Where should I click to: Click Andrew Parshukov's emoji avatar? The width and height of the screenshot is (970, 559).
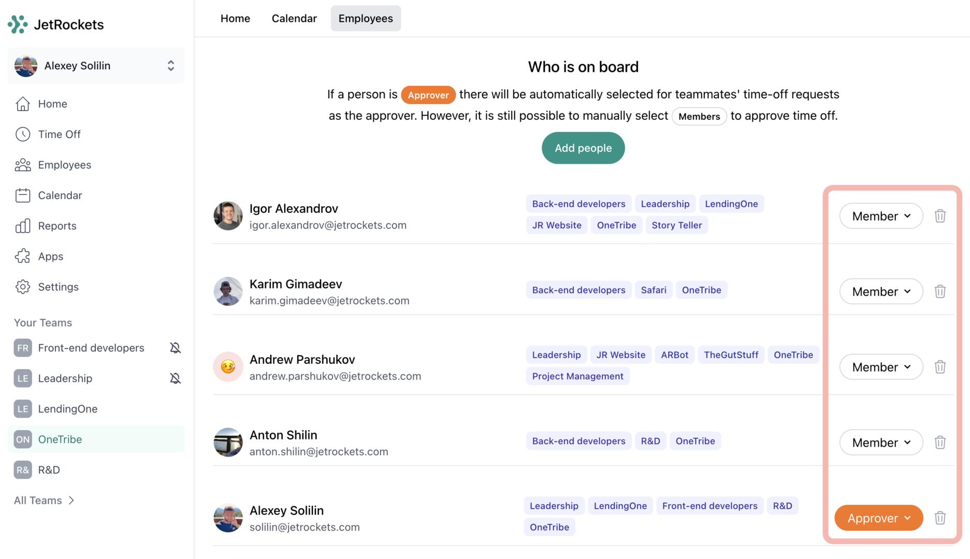pos(228,367)
